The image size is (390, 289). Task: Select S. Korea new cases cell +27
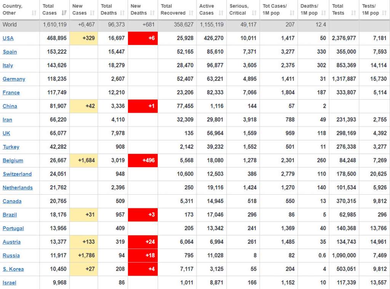[84, 269]
